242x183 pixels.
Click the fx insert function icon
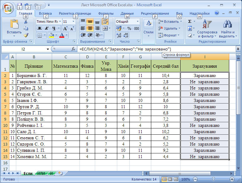[73, 49]
